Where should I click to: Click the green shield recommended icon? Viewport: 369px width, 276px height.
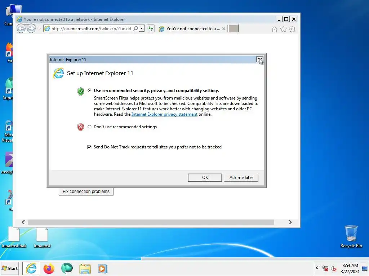coord(81,91)
